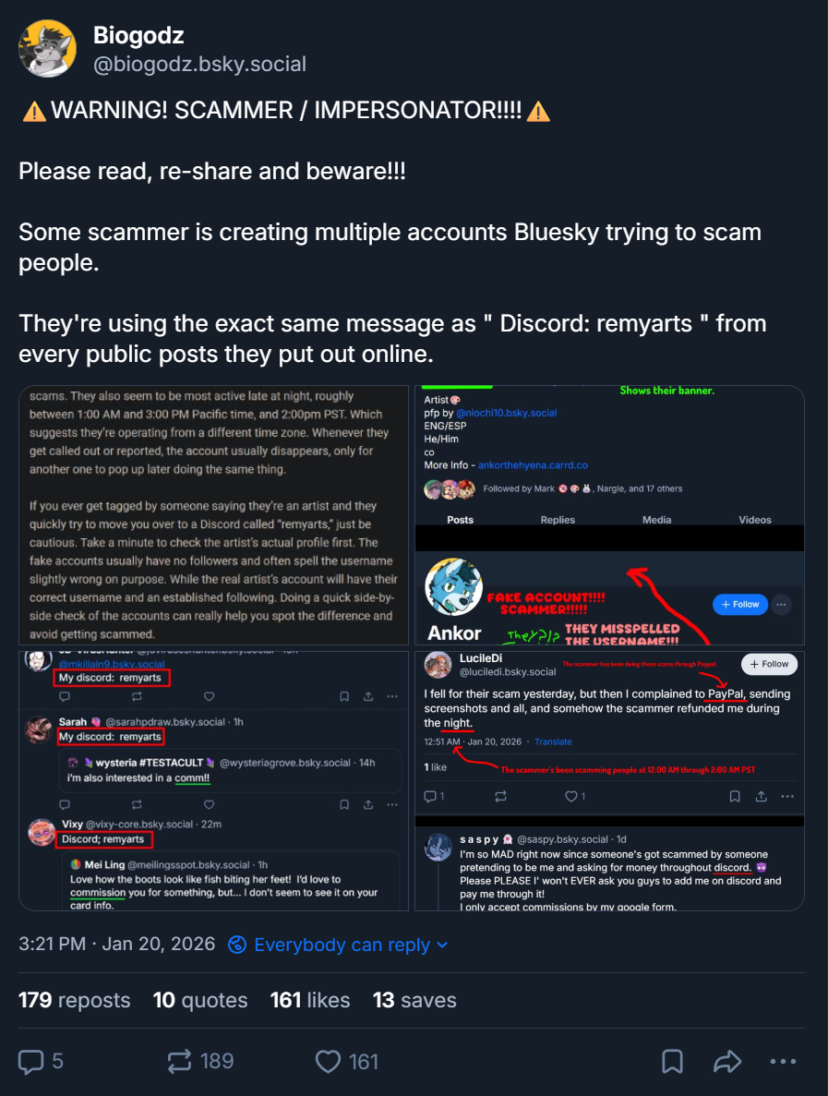Open the remyarts discord replies screenshot
Image resolution: width=828 pixels, height=1096 pixels.
click(214, 781)
